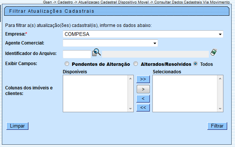
Task: Click the Identificador do Arquivo: label
Action: tap(31, 53)
